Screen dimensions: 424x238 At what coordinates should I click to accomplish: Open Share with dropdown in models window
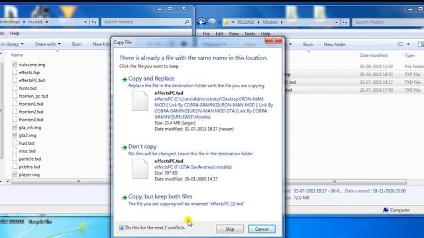click(48, 44)
